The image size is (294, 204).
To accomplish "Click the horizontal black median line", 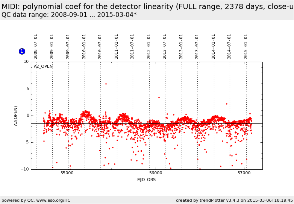I will tap(147, 123).
